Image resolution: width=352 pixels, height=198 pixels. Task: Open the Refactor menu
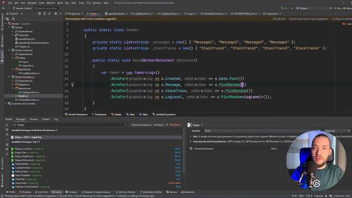[x=51, y=3]
